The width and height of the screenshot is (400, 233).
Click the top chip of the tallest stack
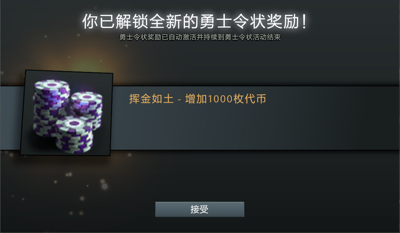pyautogui.click(x=52, y=84)
